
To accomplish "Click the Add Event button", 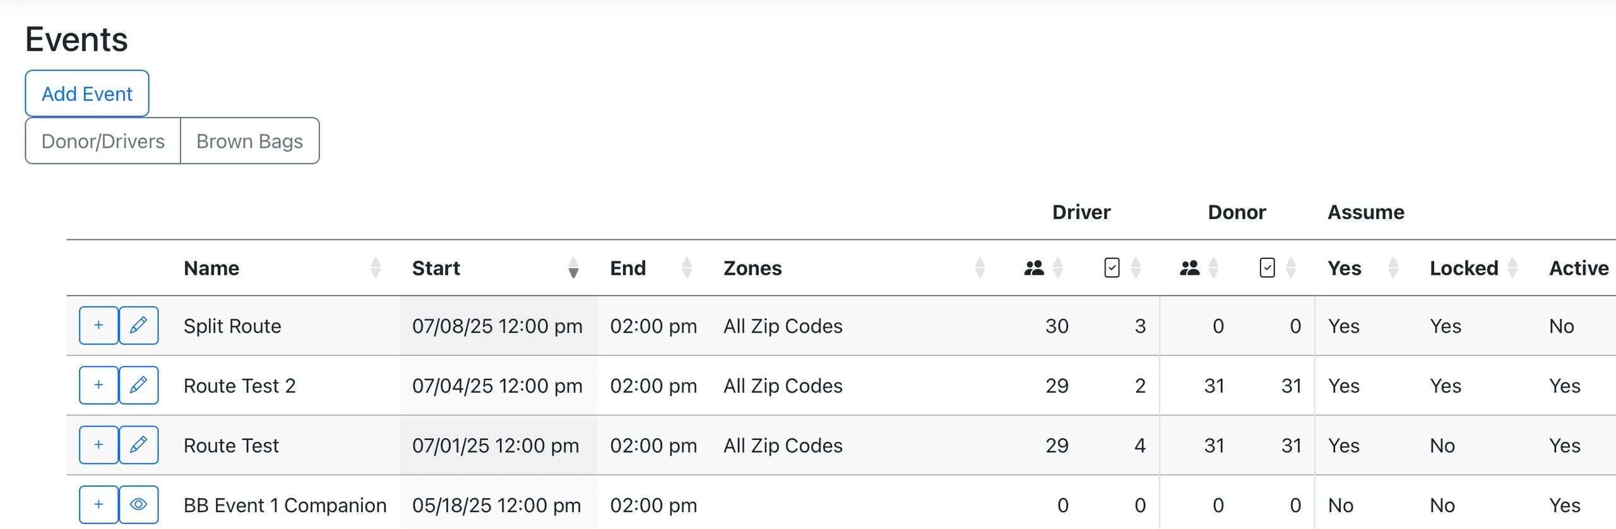I will click(87, 93).
